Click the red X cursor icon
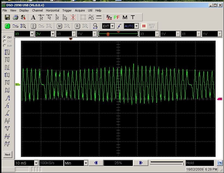This screenshot has width=224, height=173. click(73, 17)
